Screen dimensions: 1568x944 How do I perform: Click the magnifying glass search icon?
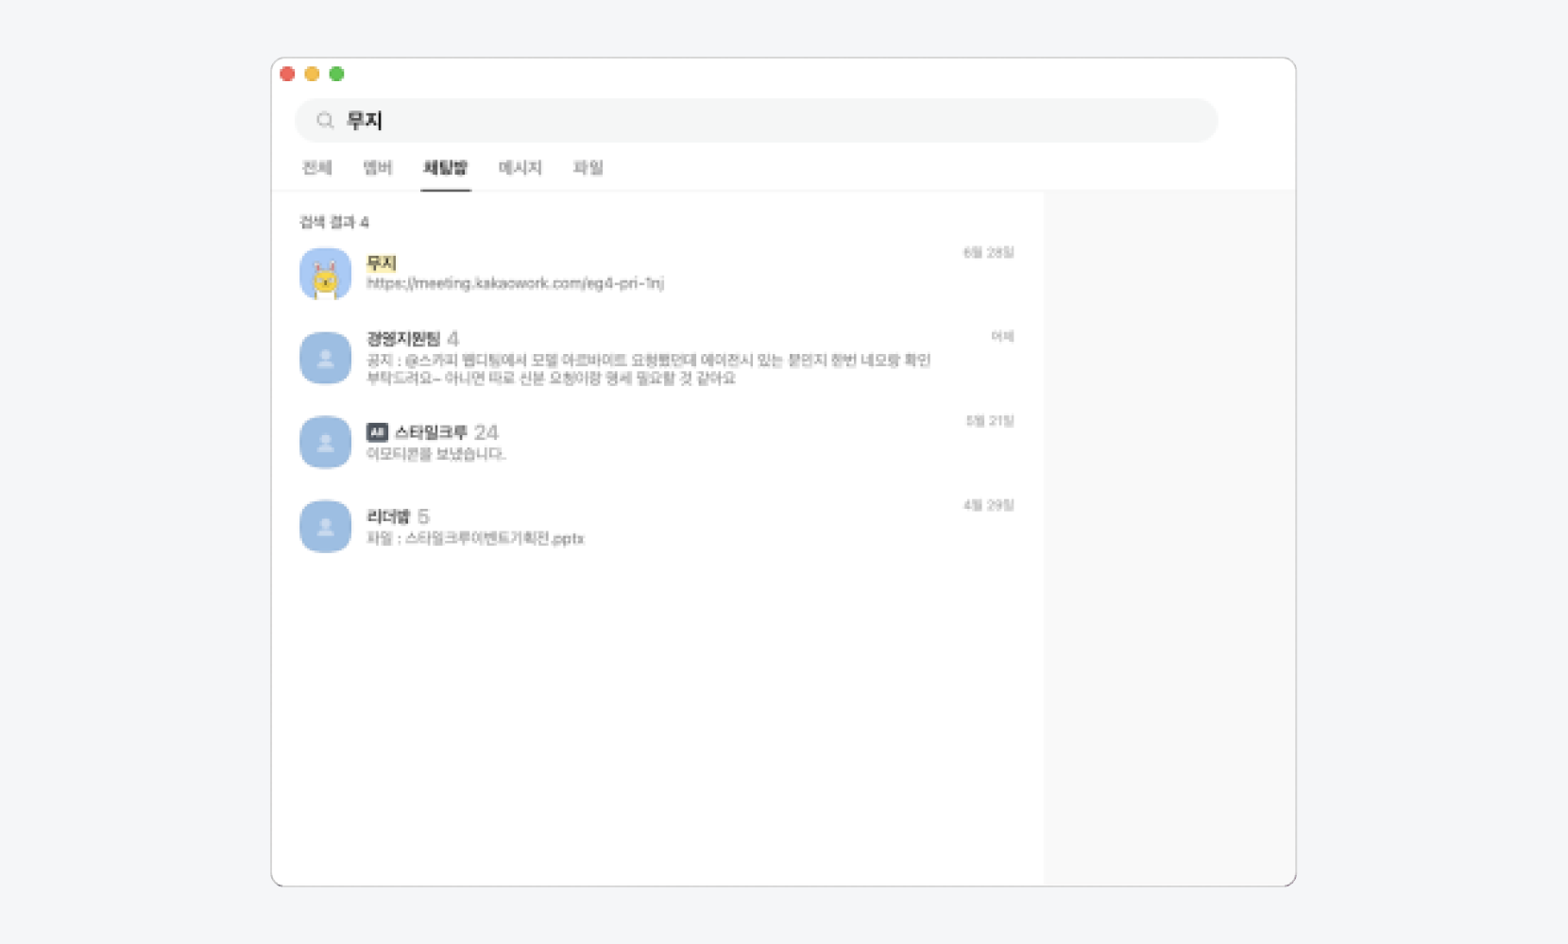[x=325, y=121]
